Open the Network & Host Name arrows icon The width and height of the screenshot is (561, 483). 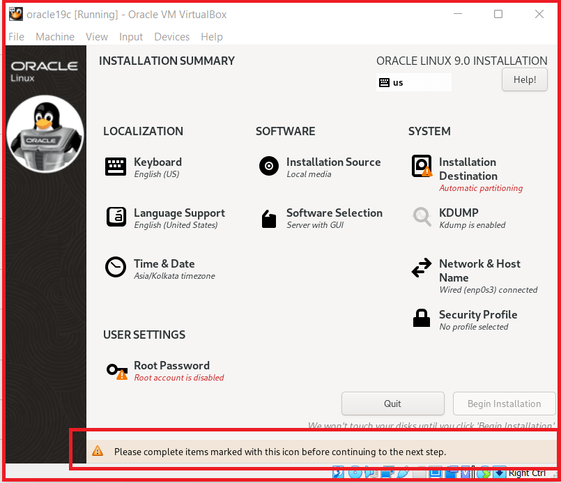(422, 268)
